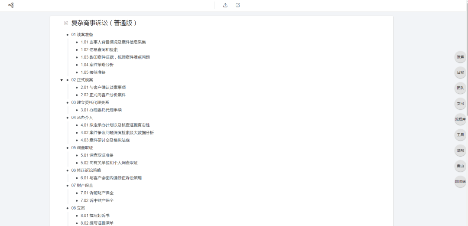468x226 pixels.
Task: Click the bullet of 08 立案
Action: click(x=68, y=208)
